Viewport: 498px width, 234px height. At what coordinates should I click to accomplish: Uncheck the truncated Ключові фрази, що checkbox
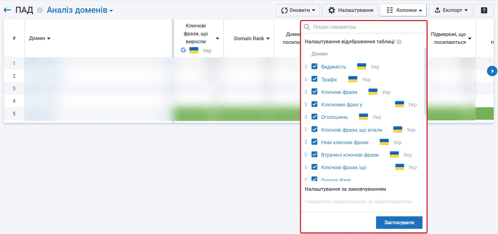coord(315,167)
